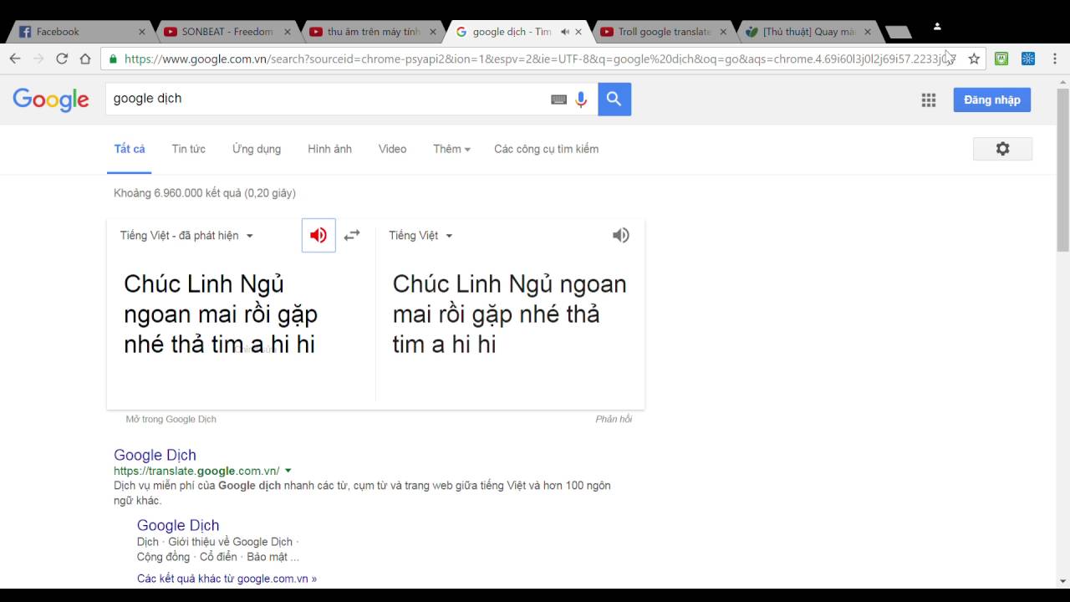Swap the translation languages
Screen dimensions: 1070x602
352,235
